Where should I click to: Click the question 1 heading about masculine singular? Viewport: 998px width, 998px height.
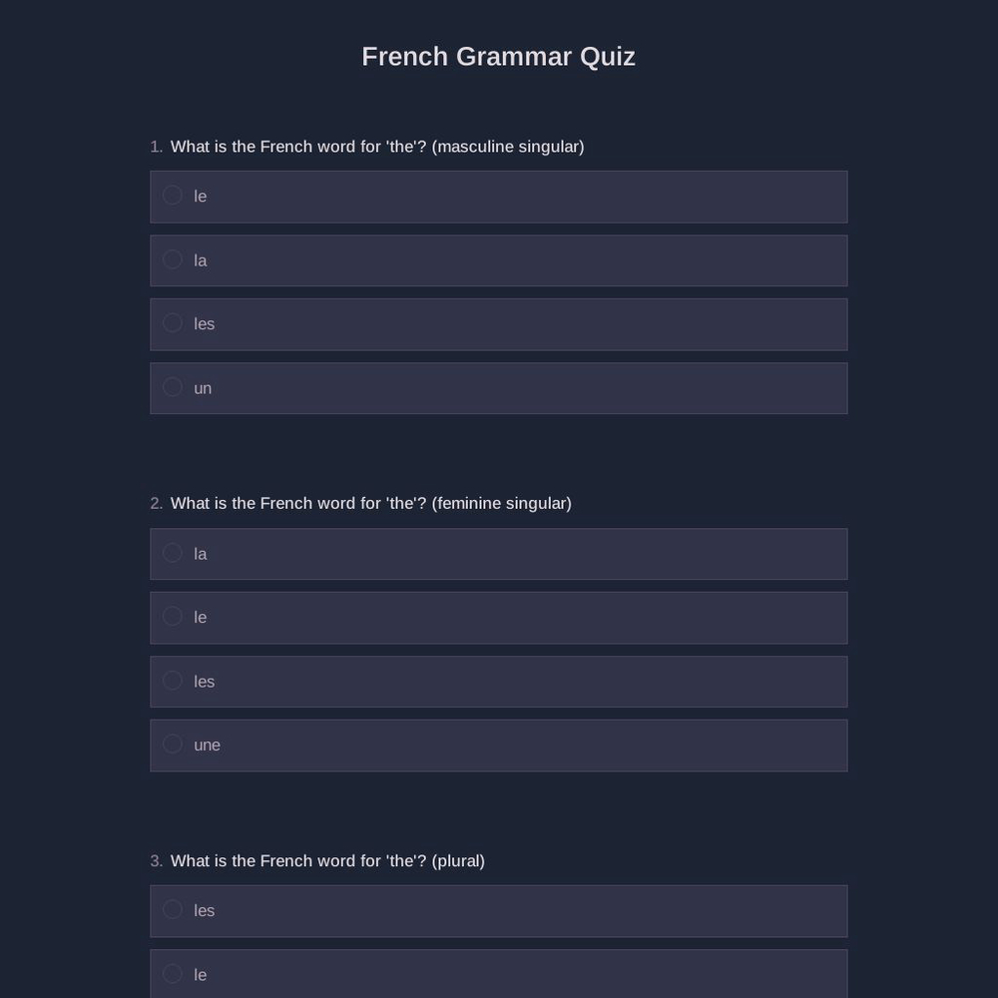377,146
